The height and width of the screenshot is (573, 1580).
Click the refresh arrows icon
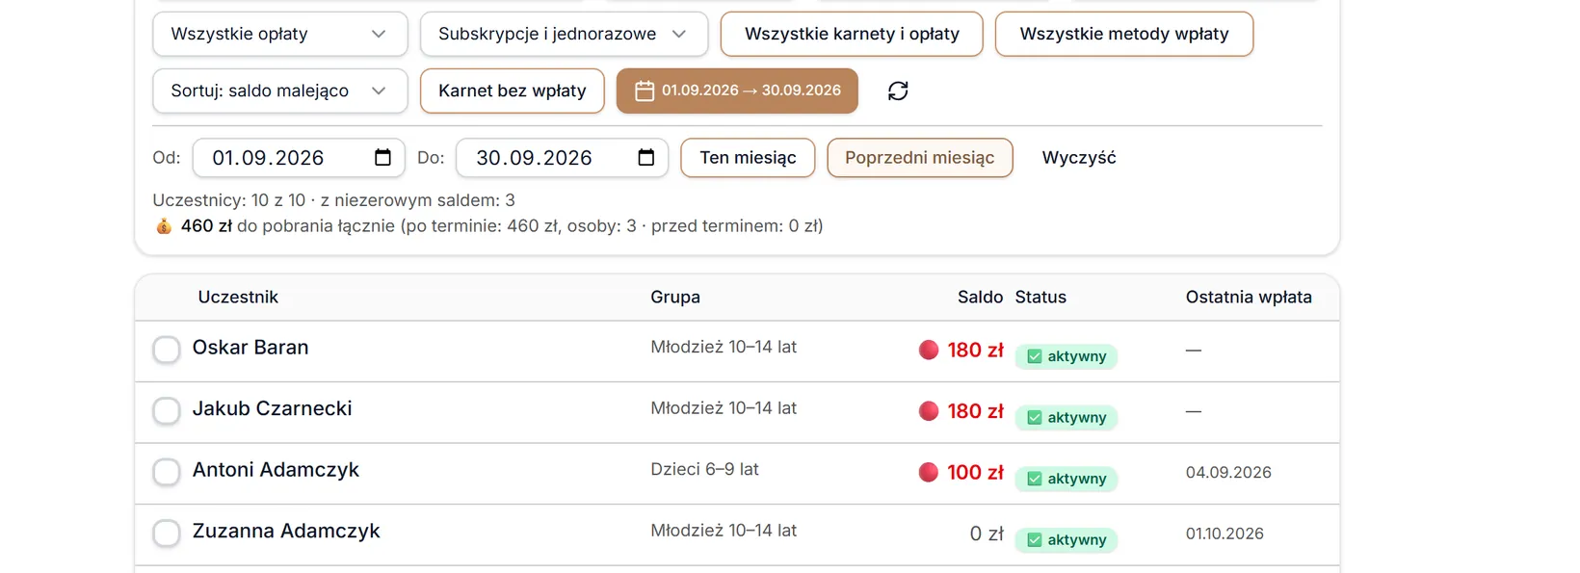898,91
